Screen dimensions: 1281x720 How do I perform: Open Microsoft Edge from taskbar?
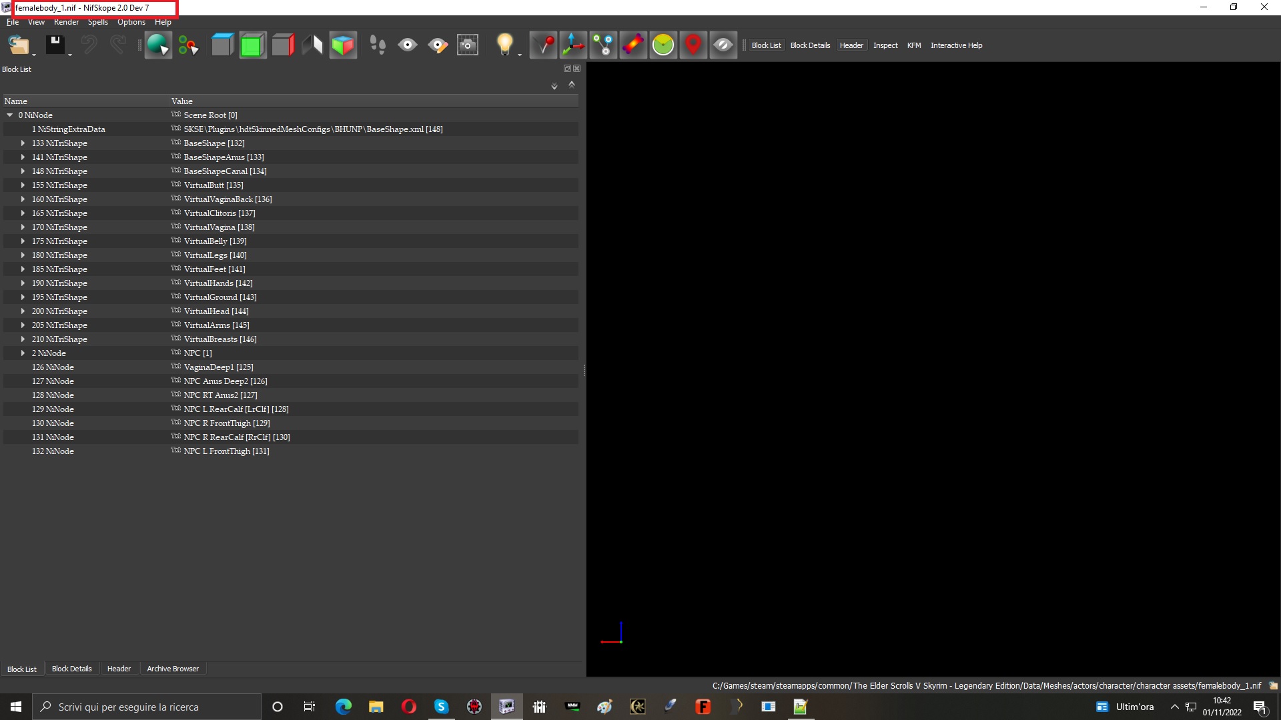coord(343,707)
